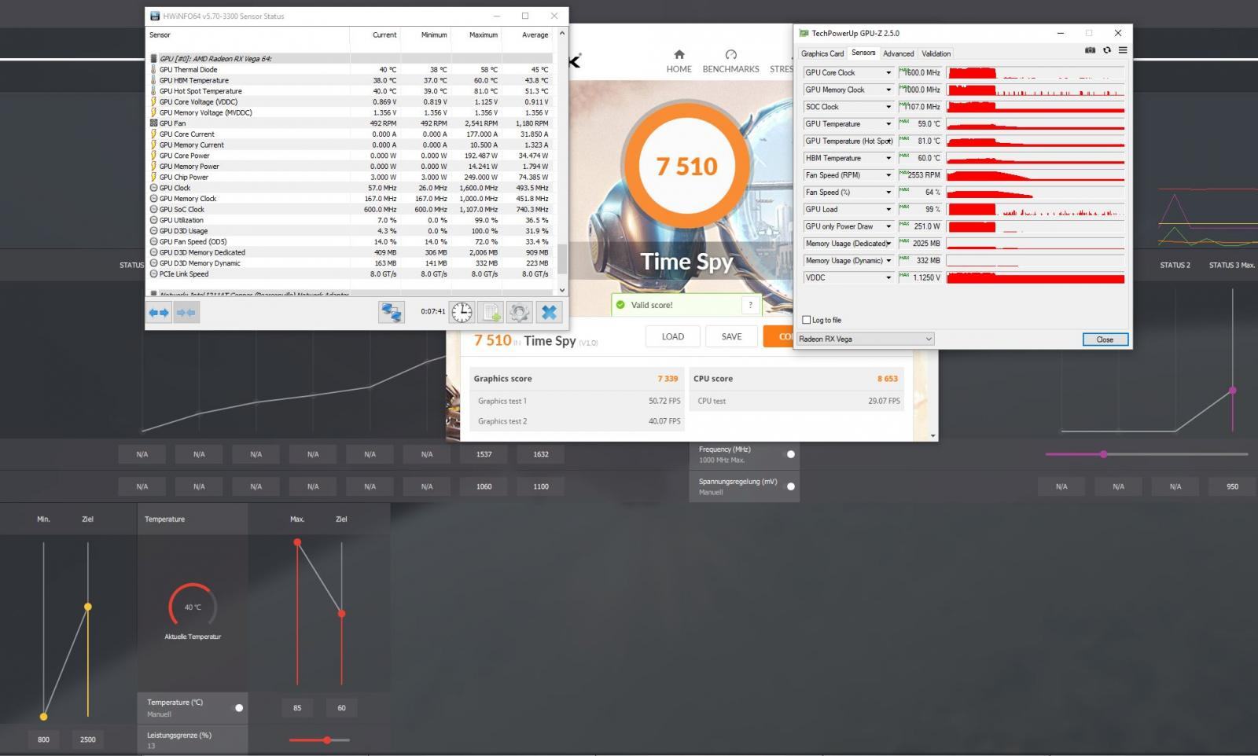Click GPU-Z window title bar icon

(804, 33)
